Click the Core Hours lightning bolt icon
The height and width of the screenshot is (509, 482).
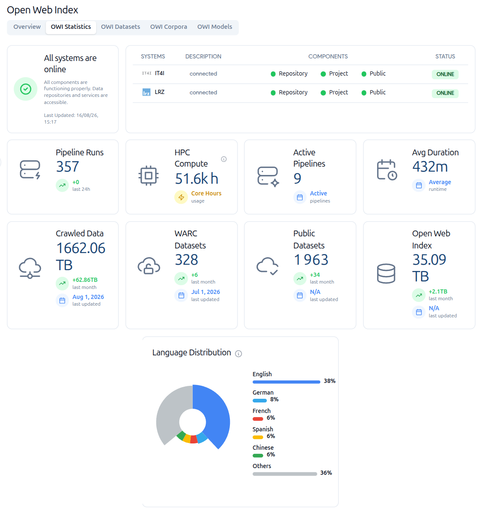pos(181,197)
